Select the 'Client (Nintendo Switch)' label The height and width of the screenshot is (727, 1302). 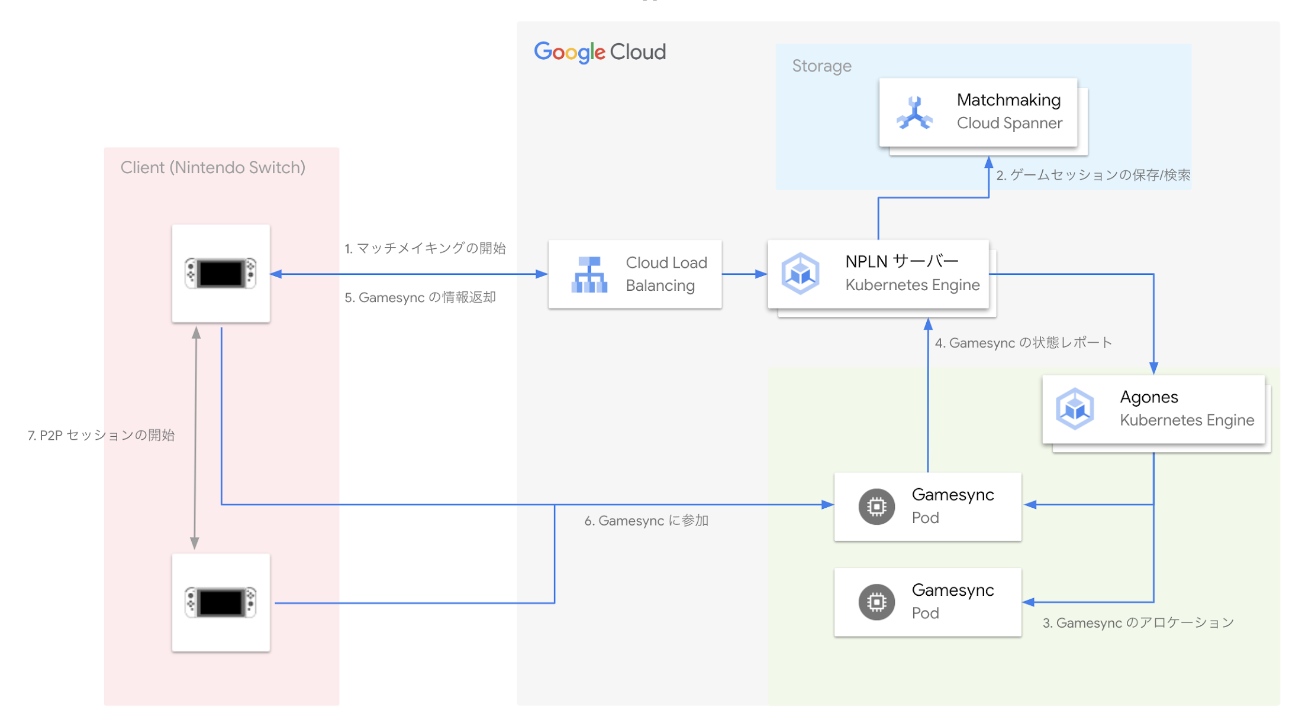pos(213,167)
